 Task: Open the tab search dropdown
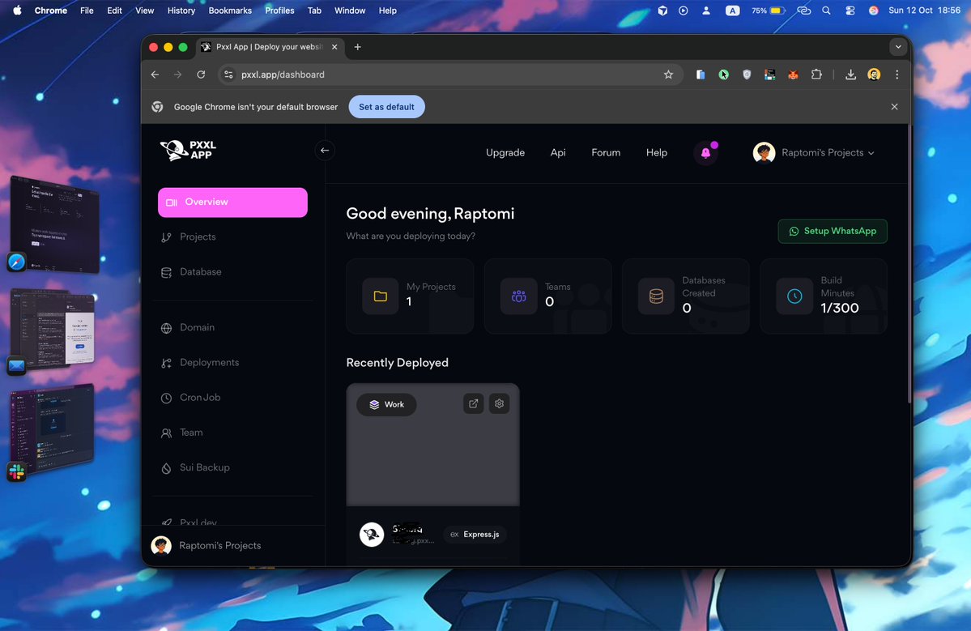click(898, 47)
